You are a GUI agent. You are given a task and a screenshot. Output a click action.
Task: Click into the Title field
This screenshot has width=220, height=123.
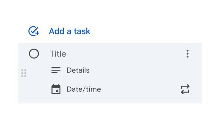pos(58,54)
